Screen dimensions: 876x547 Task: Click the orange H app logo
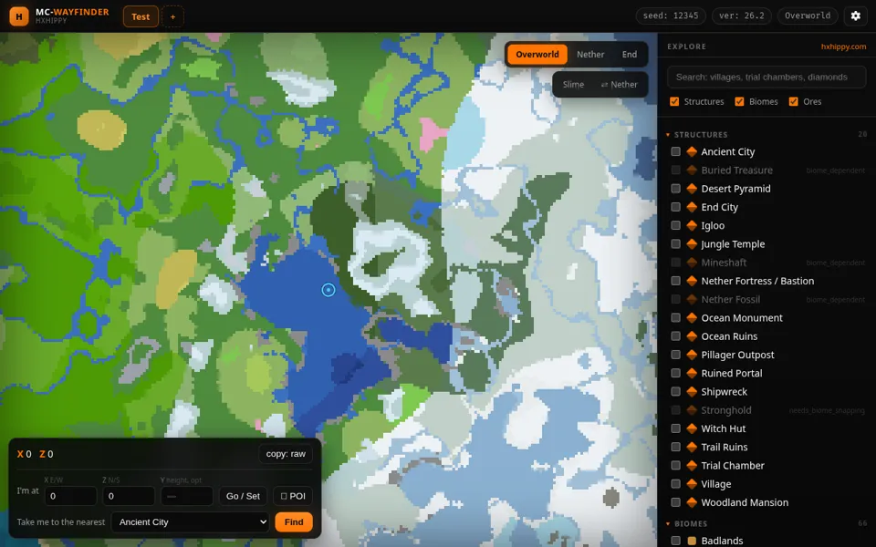[x=19, y=16]
